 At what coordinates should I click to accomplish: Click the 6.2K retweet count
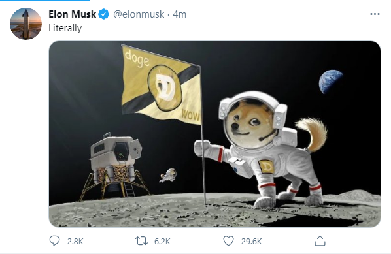[162, 242]
